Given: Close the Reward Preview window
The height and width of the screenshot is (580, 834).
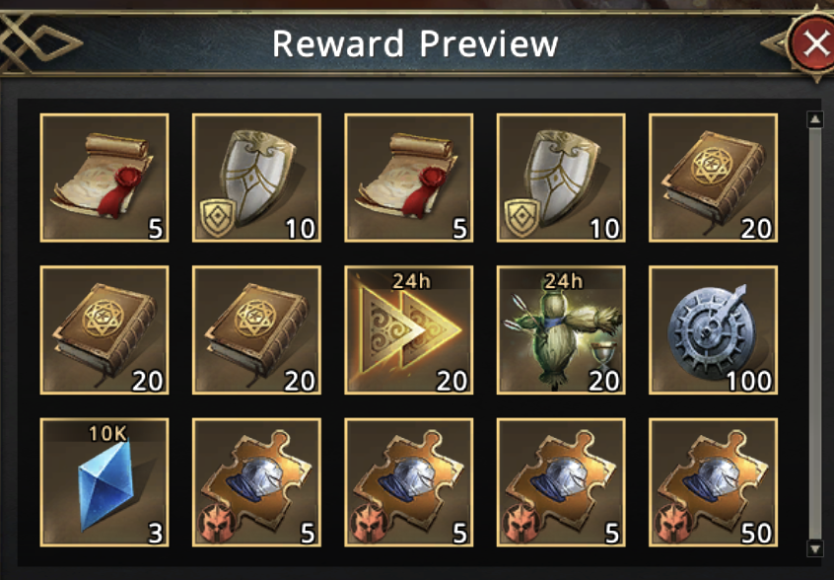Looking at the screenshot, I should pyautogui.click(x=813, y=43).
